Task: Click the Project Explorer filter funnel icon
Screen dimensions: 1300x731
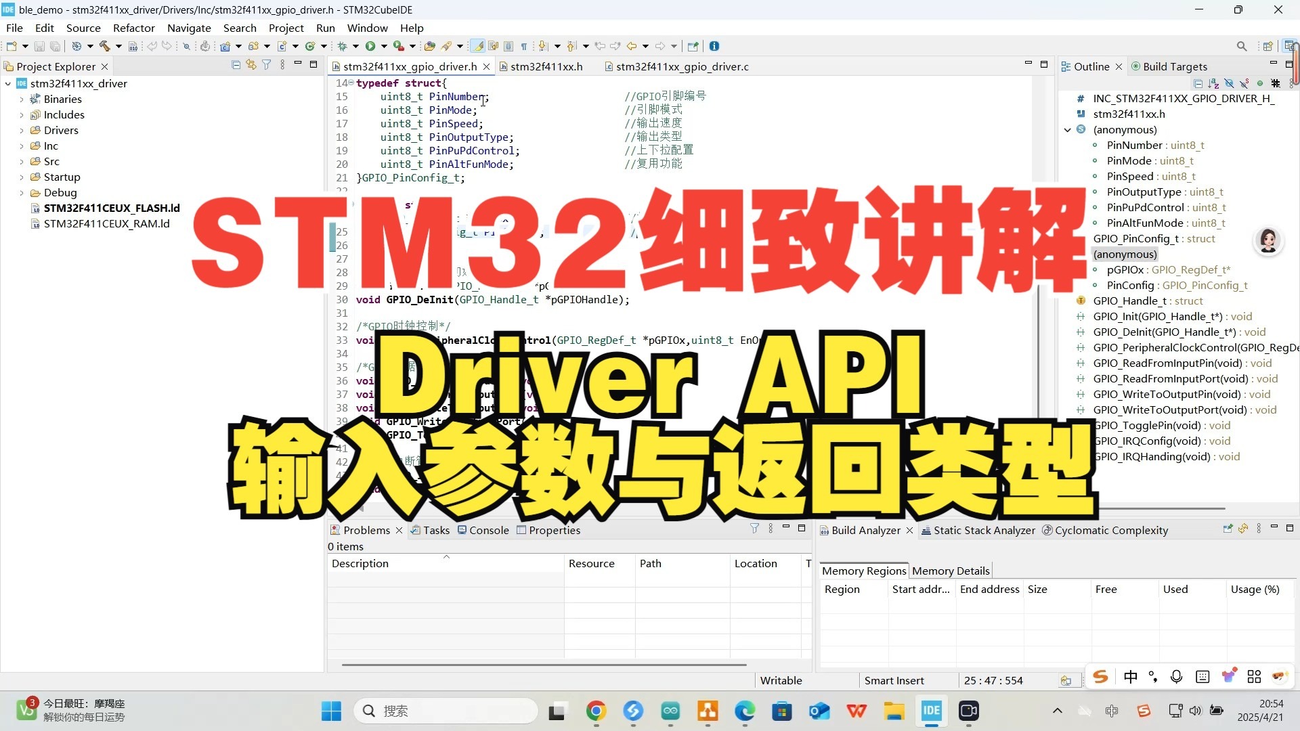Action: click(x=267, y=65)
